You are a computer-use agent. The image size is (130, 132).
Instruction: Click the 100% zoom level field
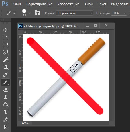coord(25,123)
